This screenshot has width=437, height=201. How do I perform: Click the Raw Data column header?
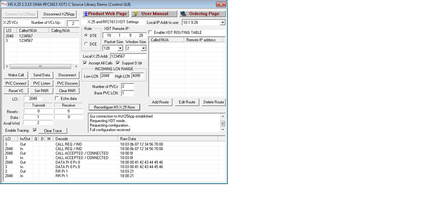pos(168,138)
